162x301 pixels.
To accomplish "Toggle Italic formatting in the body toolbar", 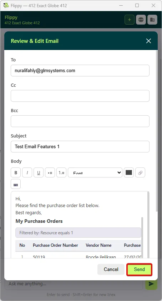I will [27, 172].
